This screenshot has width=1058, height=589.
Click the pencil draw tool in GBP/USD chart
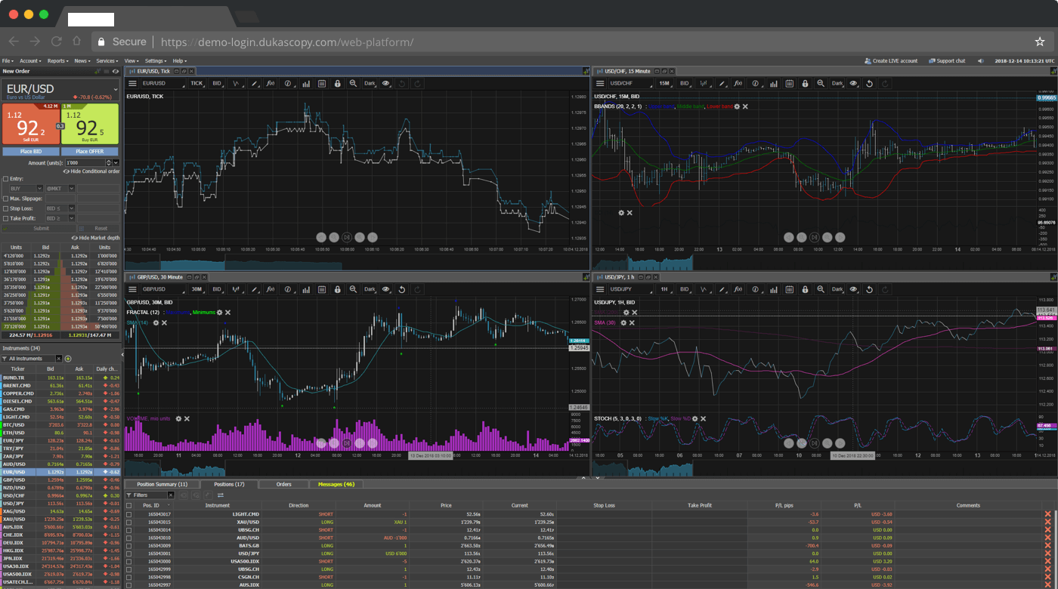[255, 289]
